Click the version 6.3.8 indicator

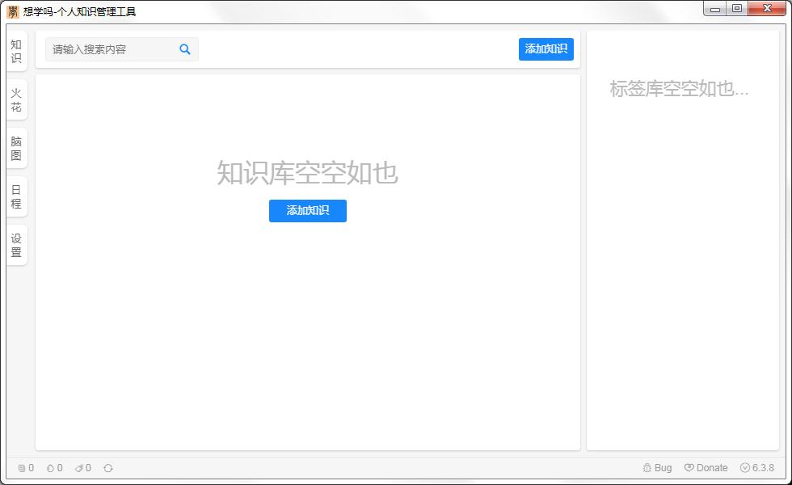point(757,468)
